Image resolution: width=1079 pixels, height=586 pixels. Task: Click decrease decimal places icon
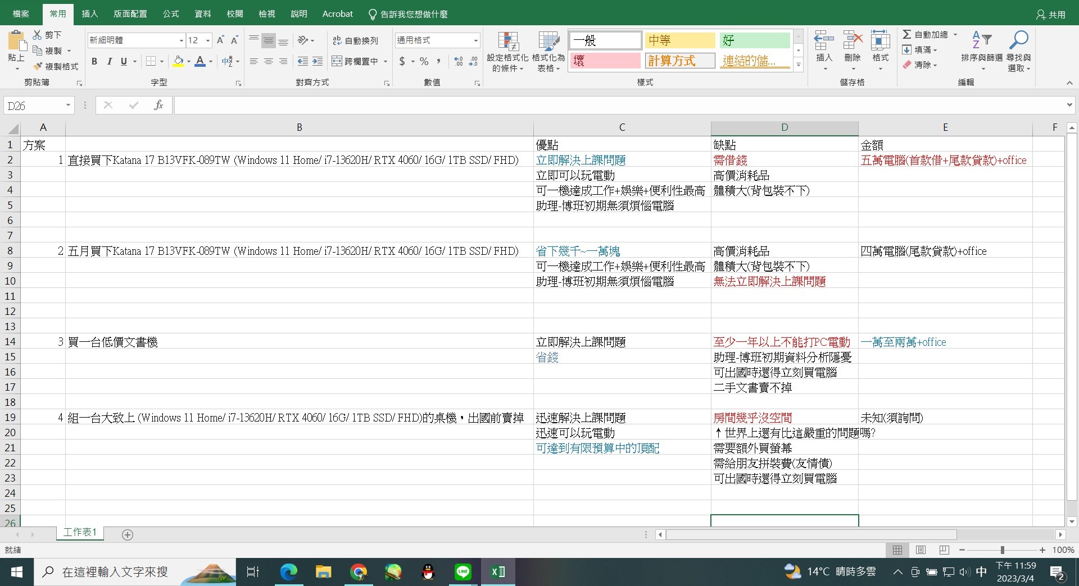pyautogui.click(x=473, y=61)
